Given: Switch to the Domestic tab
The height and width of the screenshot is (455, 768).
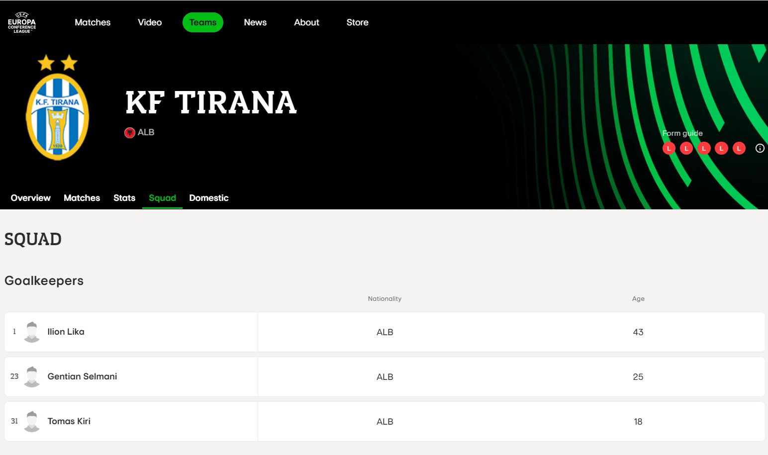Looking at the screenshot, I should [x=209, y=198].
